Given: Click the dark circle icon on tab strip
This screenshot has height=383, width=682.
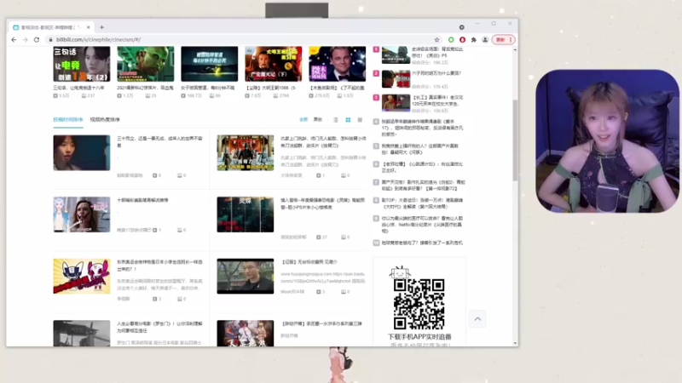Looking at the screenshot, I should (x=462, y=27).
